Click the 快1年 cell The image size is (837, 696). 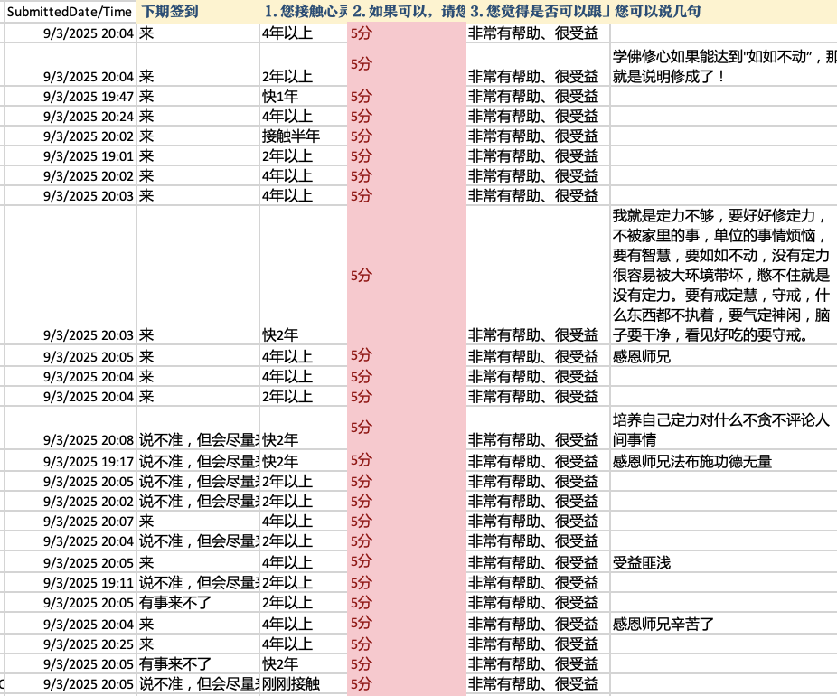pos(303,97)
